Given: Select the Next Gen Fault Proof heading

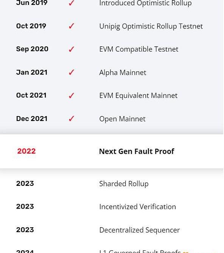Looking at the screenshot, I should [x=137, y=151].
